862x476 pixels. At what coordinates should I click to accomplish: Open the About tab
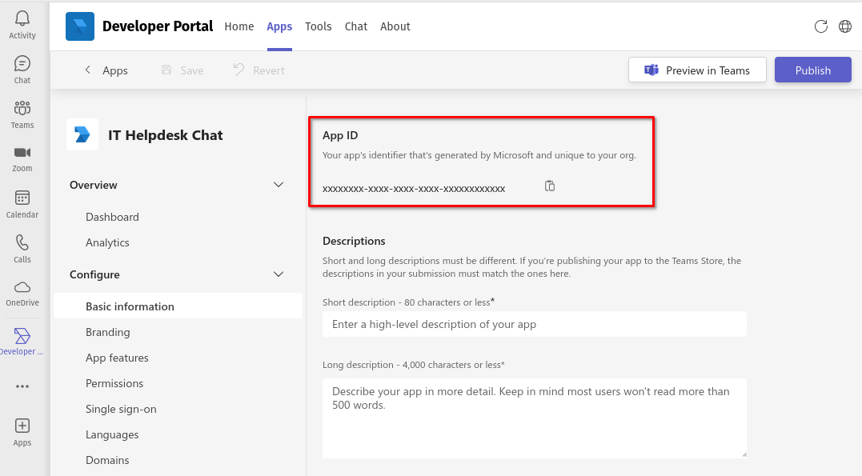(x=395, y=26)
